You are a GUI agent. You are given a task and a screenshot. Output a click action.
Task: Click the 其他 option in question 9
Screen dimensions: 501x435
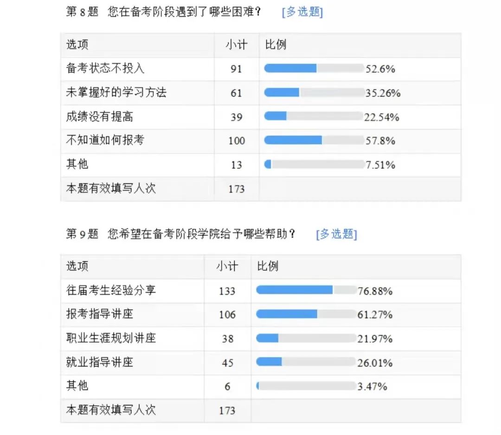pyautogui.click(x=77, y=386)
